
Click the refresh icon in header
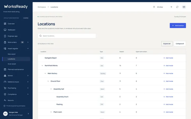(x=177, y=7)
